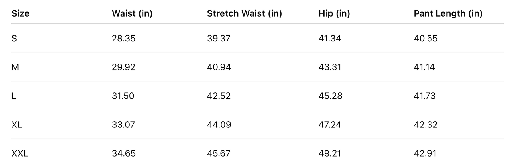This screenshot has height=168, width=513.
Task: Click stretch waist value 44.09
Action: pos(219,125)
